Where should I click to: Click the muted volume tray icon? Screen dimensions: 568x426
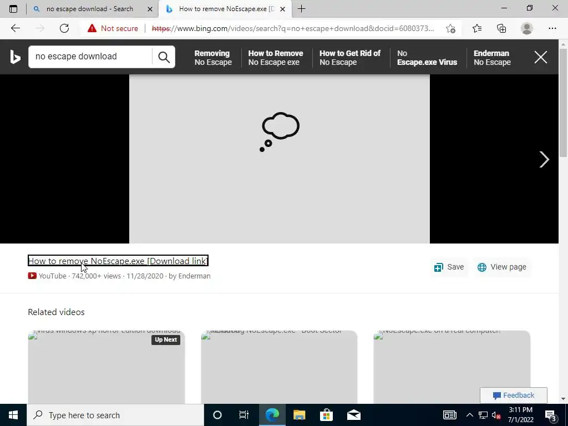pyautogui.click(x=496, y=415)
